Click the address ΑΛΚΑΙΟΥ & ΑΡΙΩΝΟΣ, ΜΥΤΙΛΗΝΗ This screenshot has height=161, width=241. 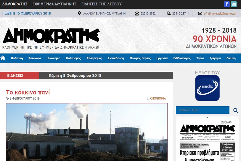[x=104, y=14]
